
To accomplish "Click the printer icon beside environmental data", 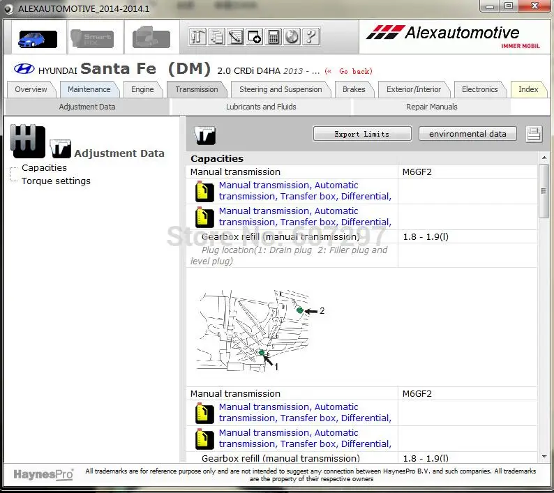I will (x=534, y=134).
